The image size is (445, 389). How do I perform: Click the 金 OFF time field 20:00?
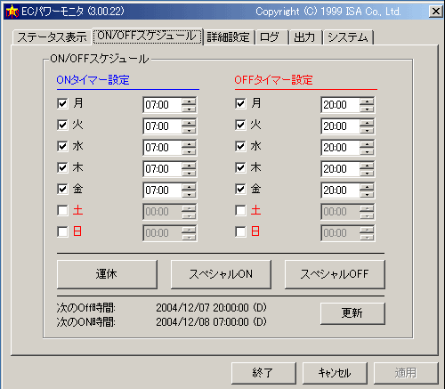[341, 190]
